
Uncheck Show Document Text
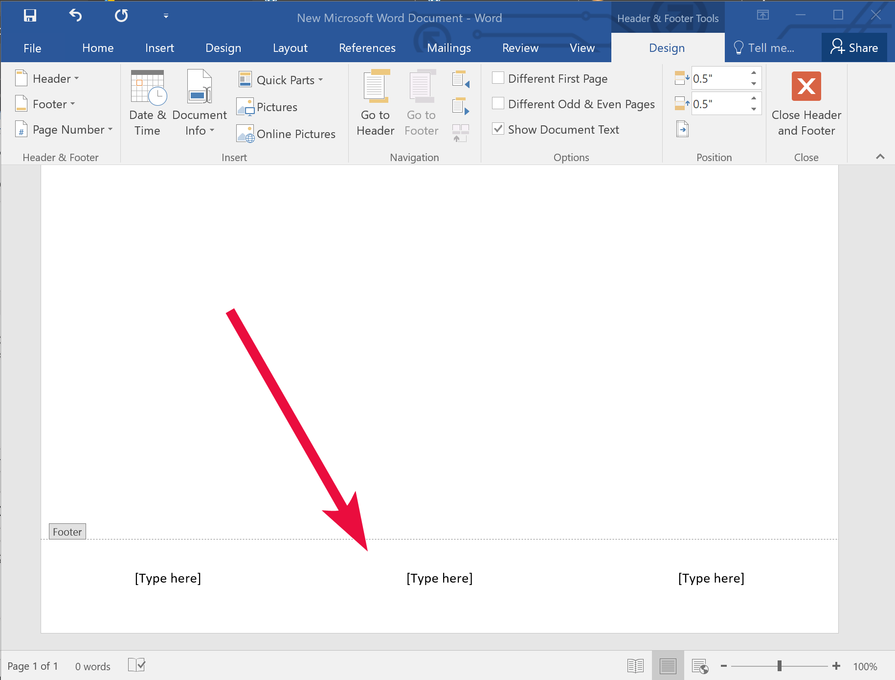[x=498, y=129]
